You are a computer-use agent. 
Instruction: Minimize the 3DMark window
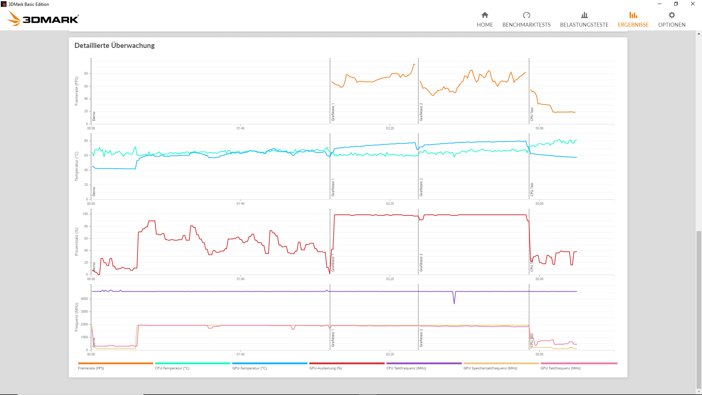click(x=660, y=4)
